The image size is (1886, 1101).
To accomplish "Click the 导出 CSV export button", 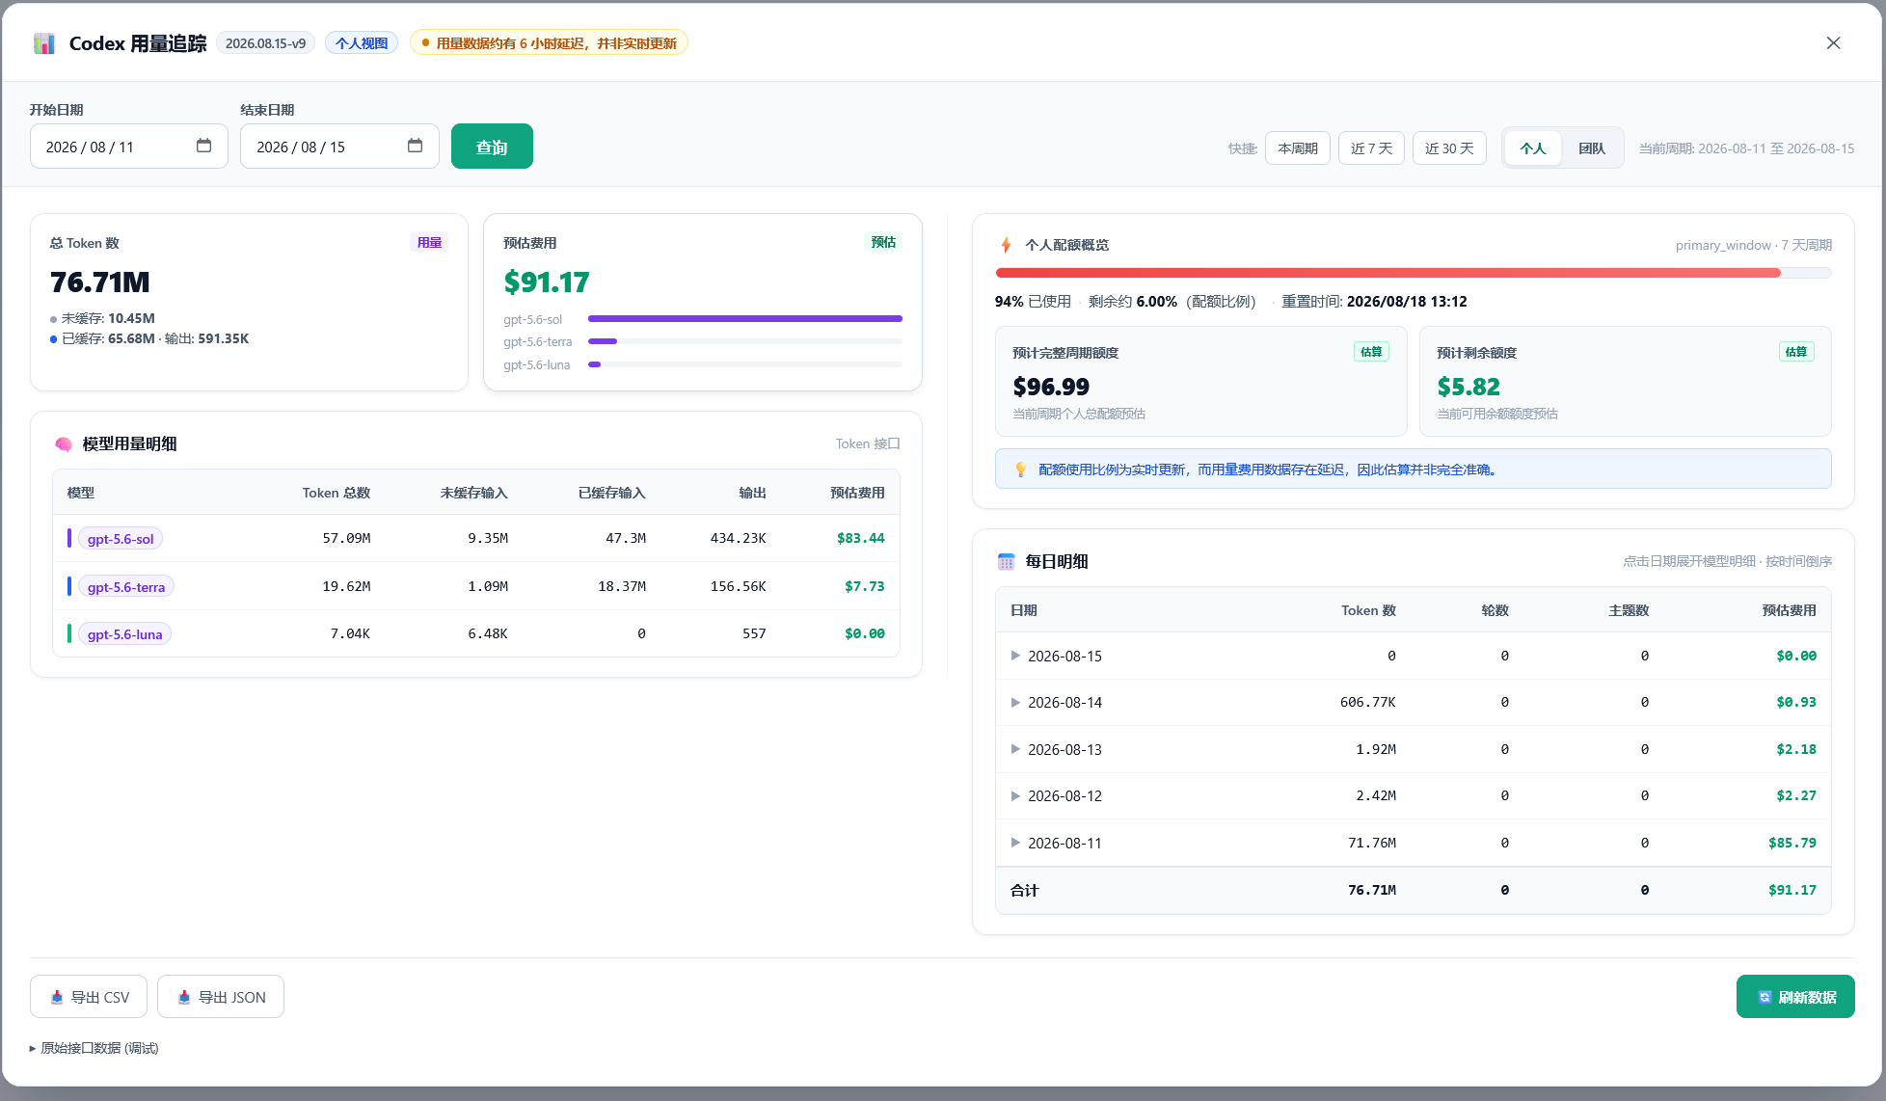I will pyautogui.click(x=89, y=997).
